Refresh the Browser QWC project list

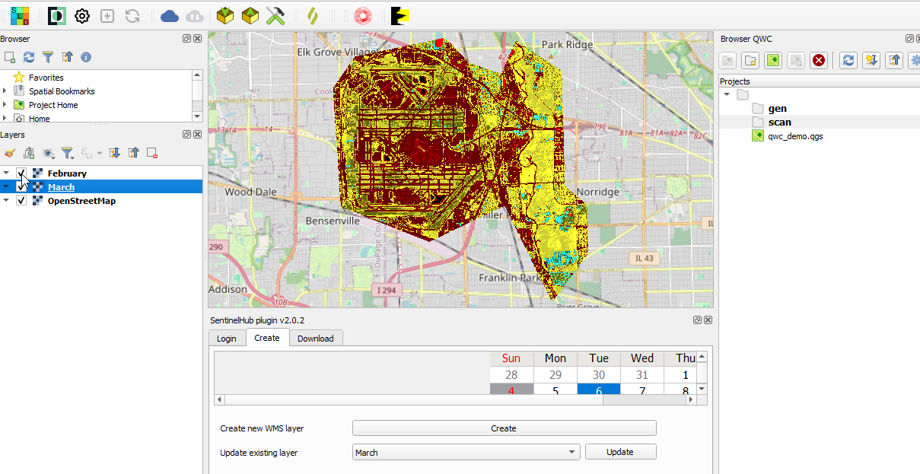tap(848, 60)
